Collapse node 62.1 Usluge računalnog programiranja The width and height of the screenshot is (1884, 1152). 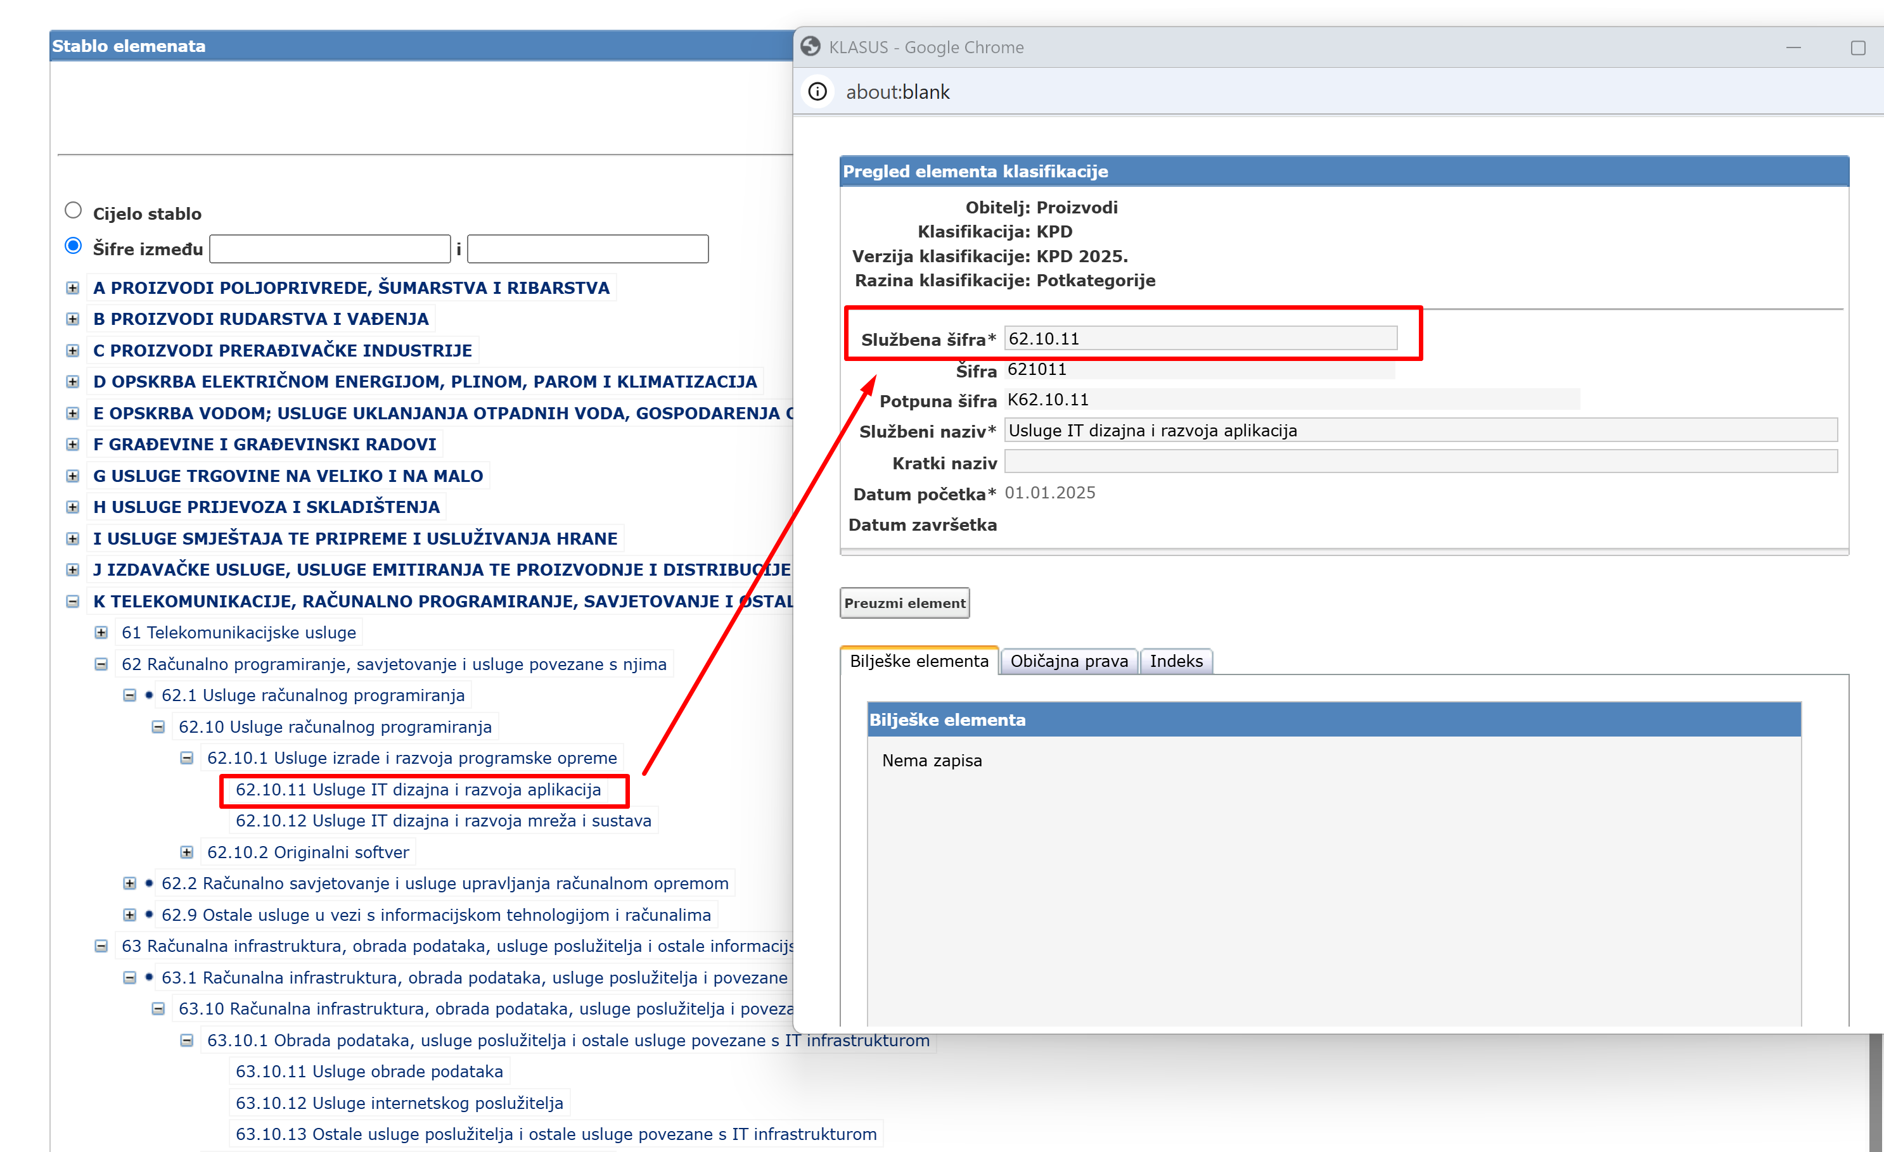click(130, 695)
